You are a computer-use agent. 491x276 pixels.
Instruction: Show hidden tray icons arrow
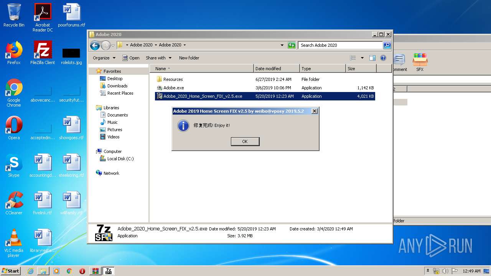pos(428,271)
